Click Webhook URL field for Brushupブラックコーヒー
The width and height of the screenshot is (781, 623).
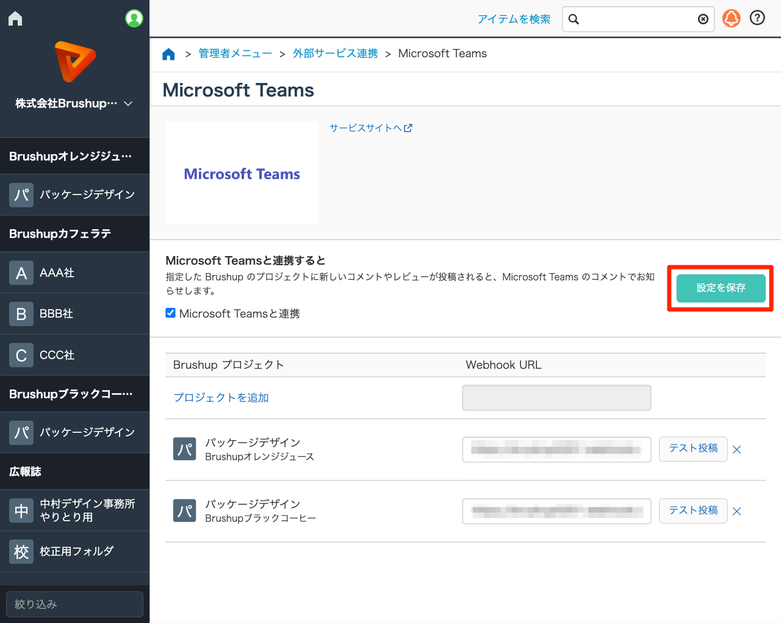coord(556,511)
